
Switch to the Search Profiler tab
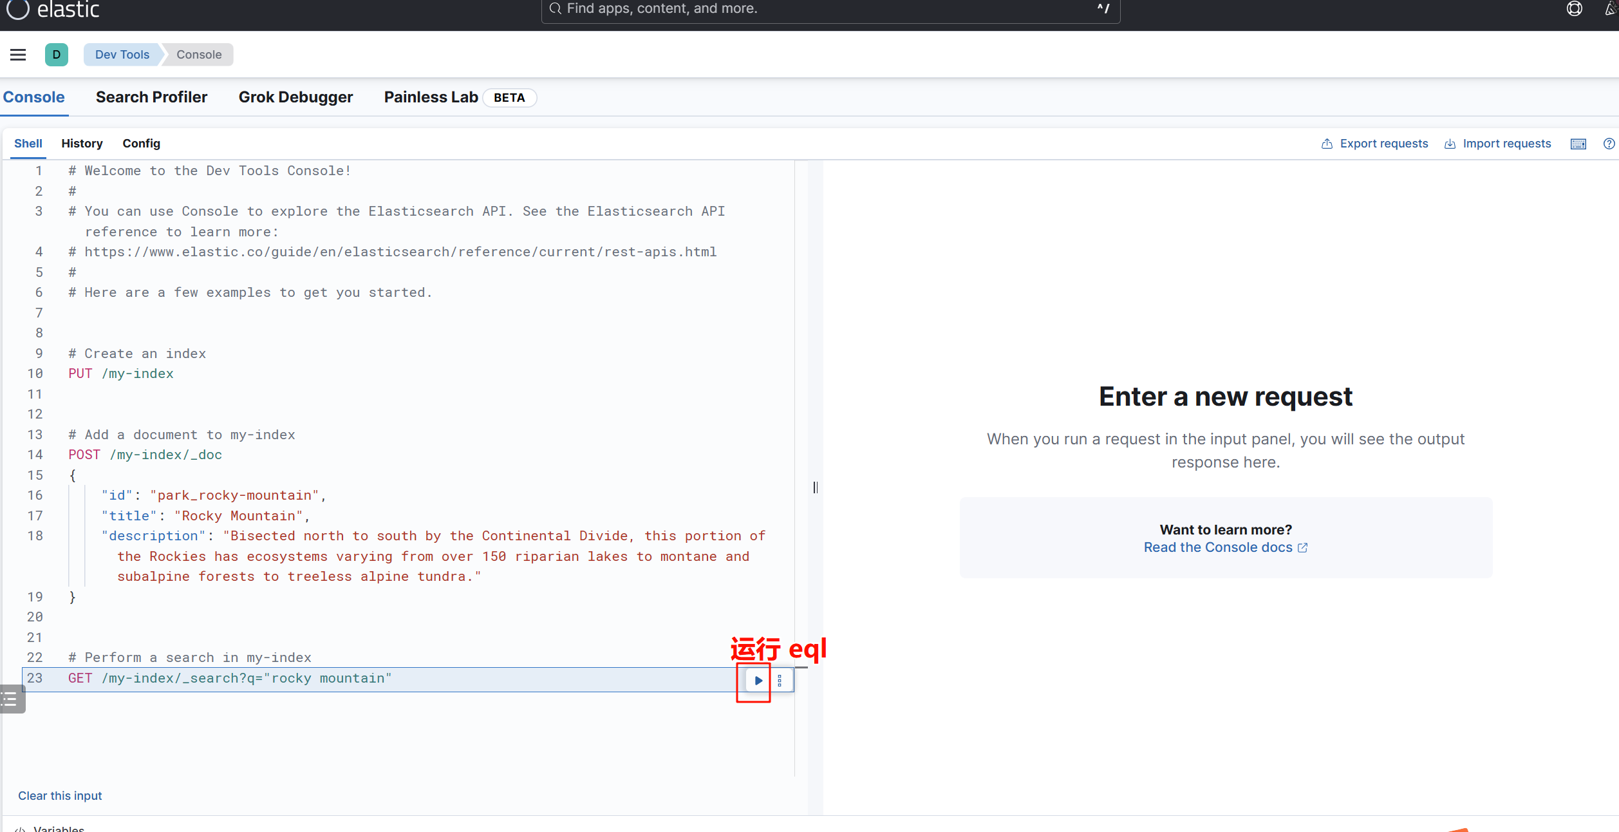(x=151, y=97)
